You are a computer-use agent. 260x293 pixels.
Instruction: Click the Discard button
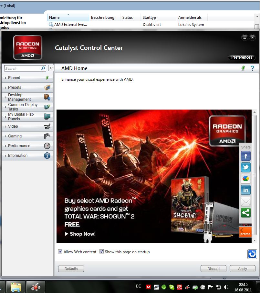tap(213, 269)
